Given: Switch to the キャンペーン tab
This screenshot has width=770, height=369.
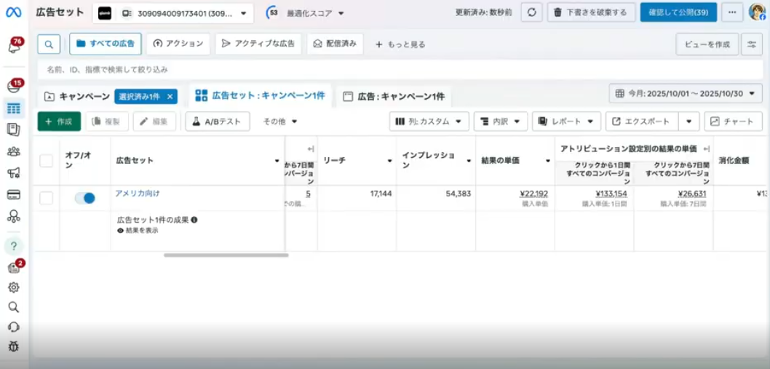Looking at the screenshot, I should [77, 96].
